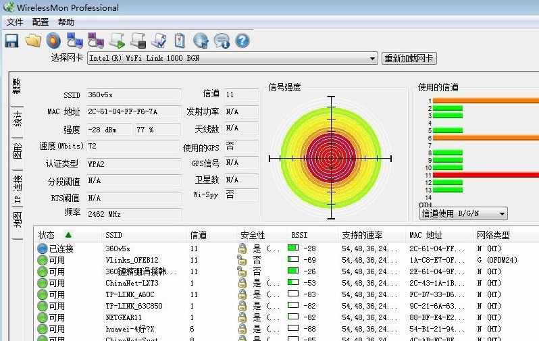Click the floppy disk save icon

11,41
